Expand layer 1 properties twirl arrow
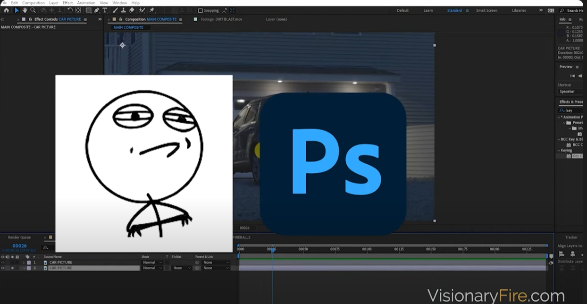The image size is (587, 304). click(x=24, y=262)
